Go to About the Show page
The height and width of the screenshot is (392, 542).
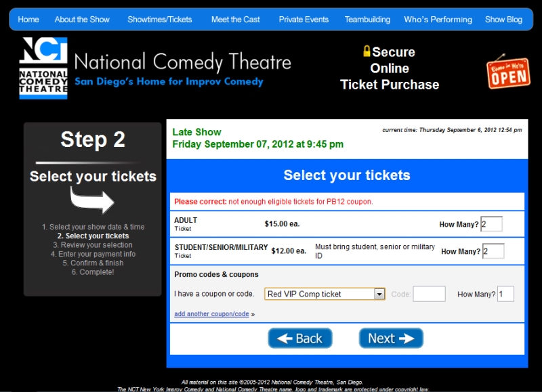click(82, 20)
